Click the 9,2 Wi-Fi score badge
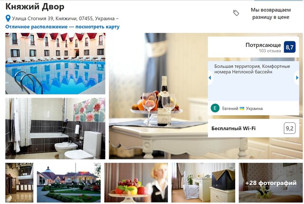Viewport: 304px width, 204px height. tap(289, 128)
